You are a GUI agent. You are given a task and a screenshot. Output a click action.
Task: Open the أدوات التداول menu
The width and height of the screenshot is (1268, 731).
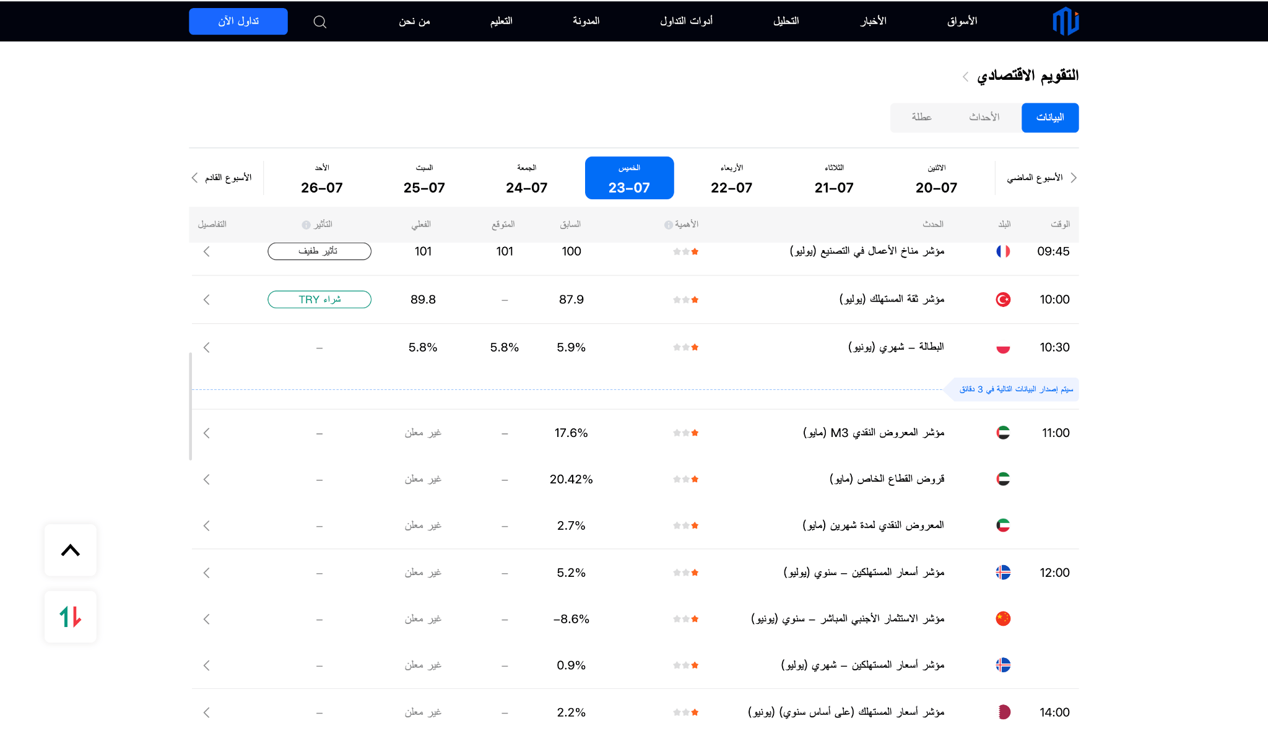tap(686, 21)
